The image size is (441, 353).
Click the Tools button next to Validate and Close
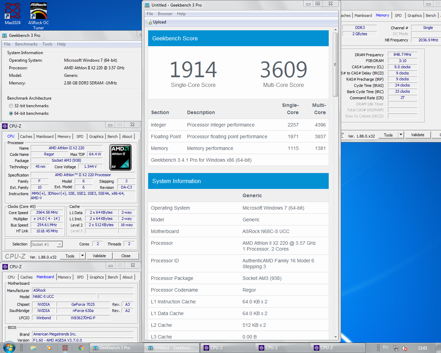[x=70, y=256]
